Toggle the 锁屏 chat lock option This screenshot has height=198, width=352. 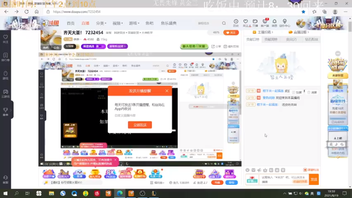297,92
